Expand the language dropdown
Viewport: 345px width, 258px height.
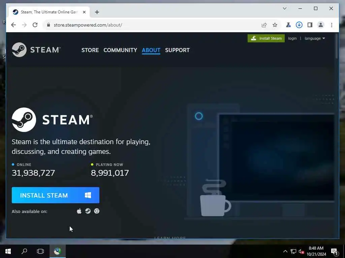[x=315, y=38]
